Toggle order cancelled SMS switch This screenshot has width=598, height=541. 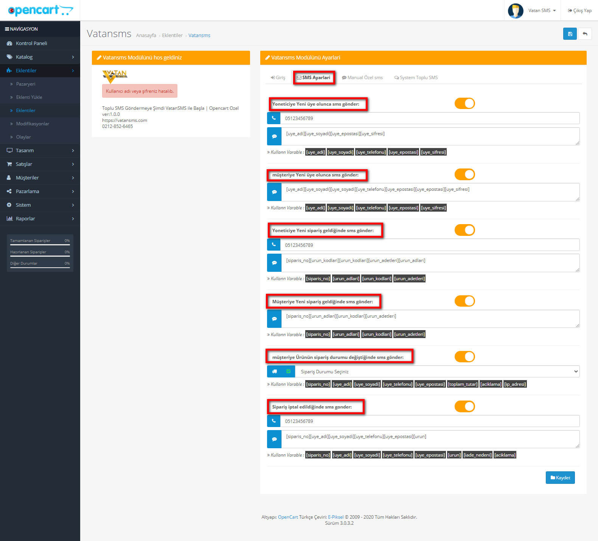click(464, 406)
